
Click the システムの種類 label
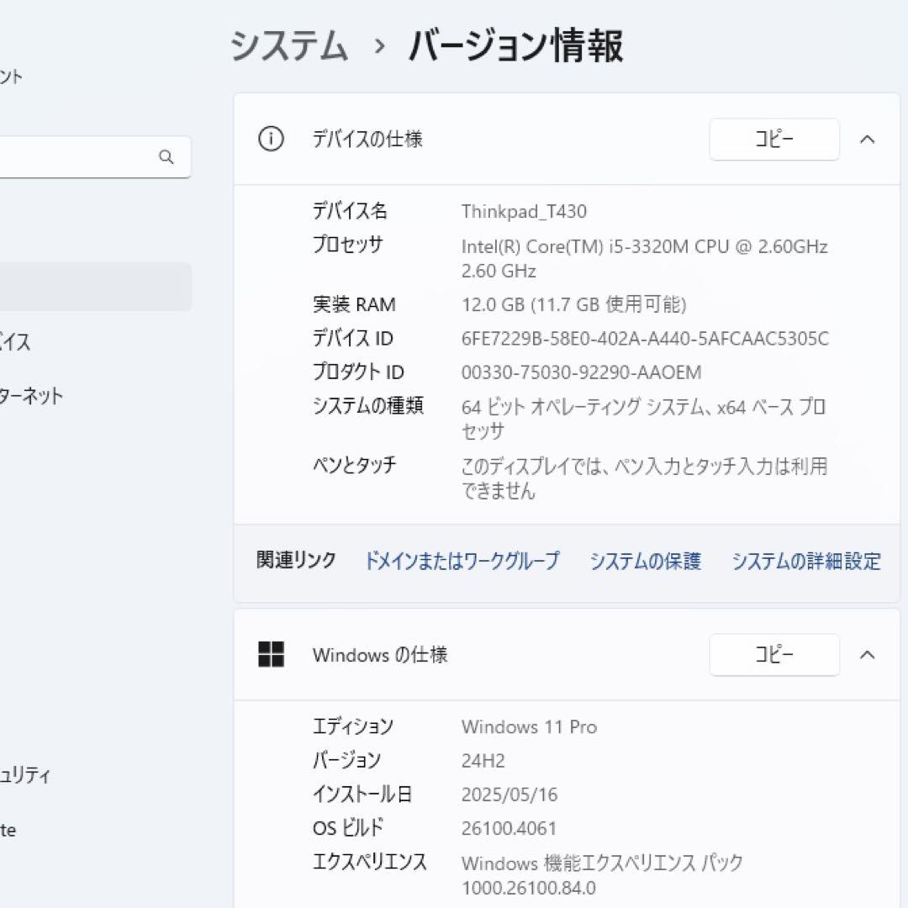pos(368,405)
